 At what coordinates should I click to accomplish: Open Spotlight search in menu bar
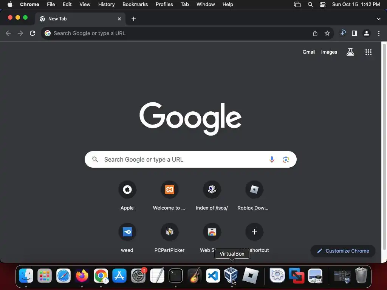click(x=310, y=5)
